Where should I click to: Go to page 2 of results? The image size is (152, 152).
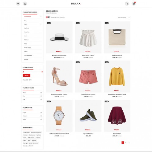pos(126,143)
